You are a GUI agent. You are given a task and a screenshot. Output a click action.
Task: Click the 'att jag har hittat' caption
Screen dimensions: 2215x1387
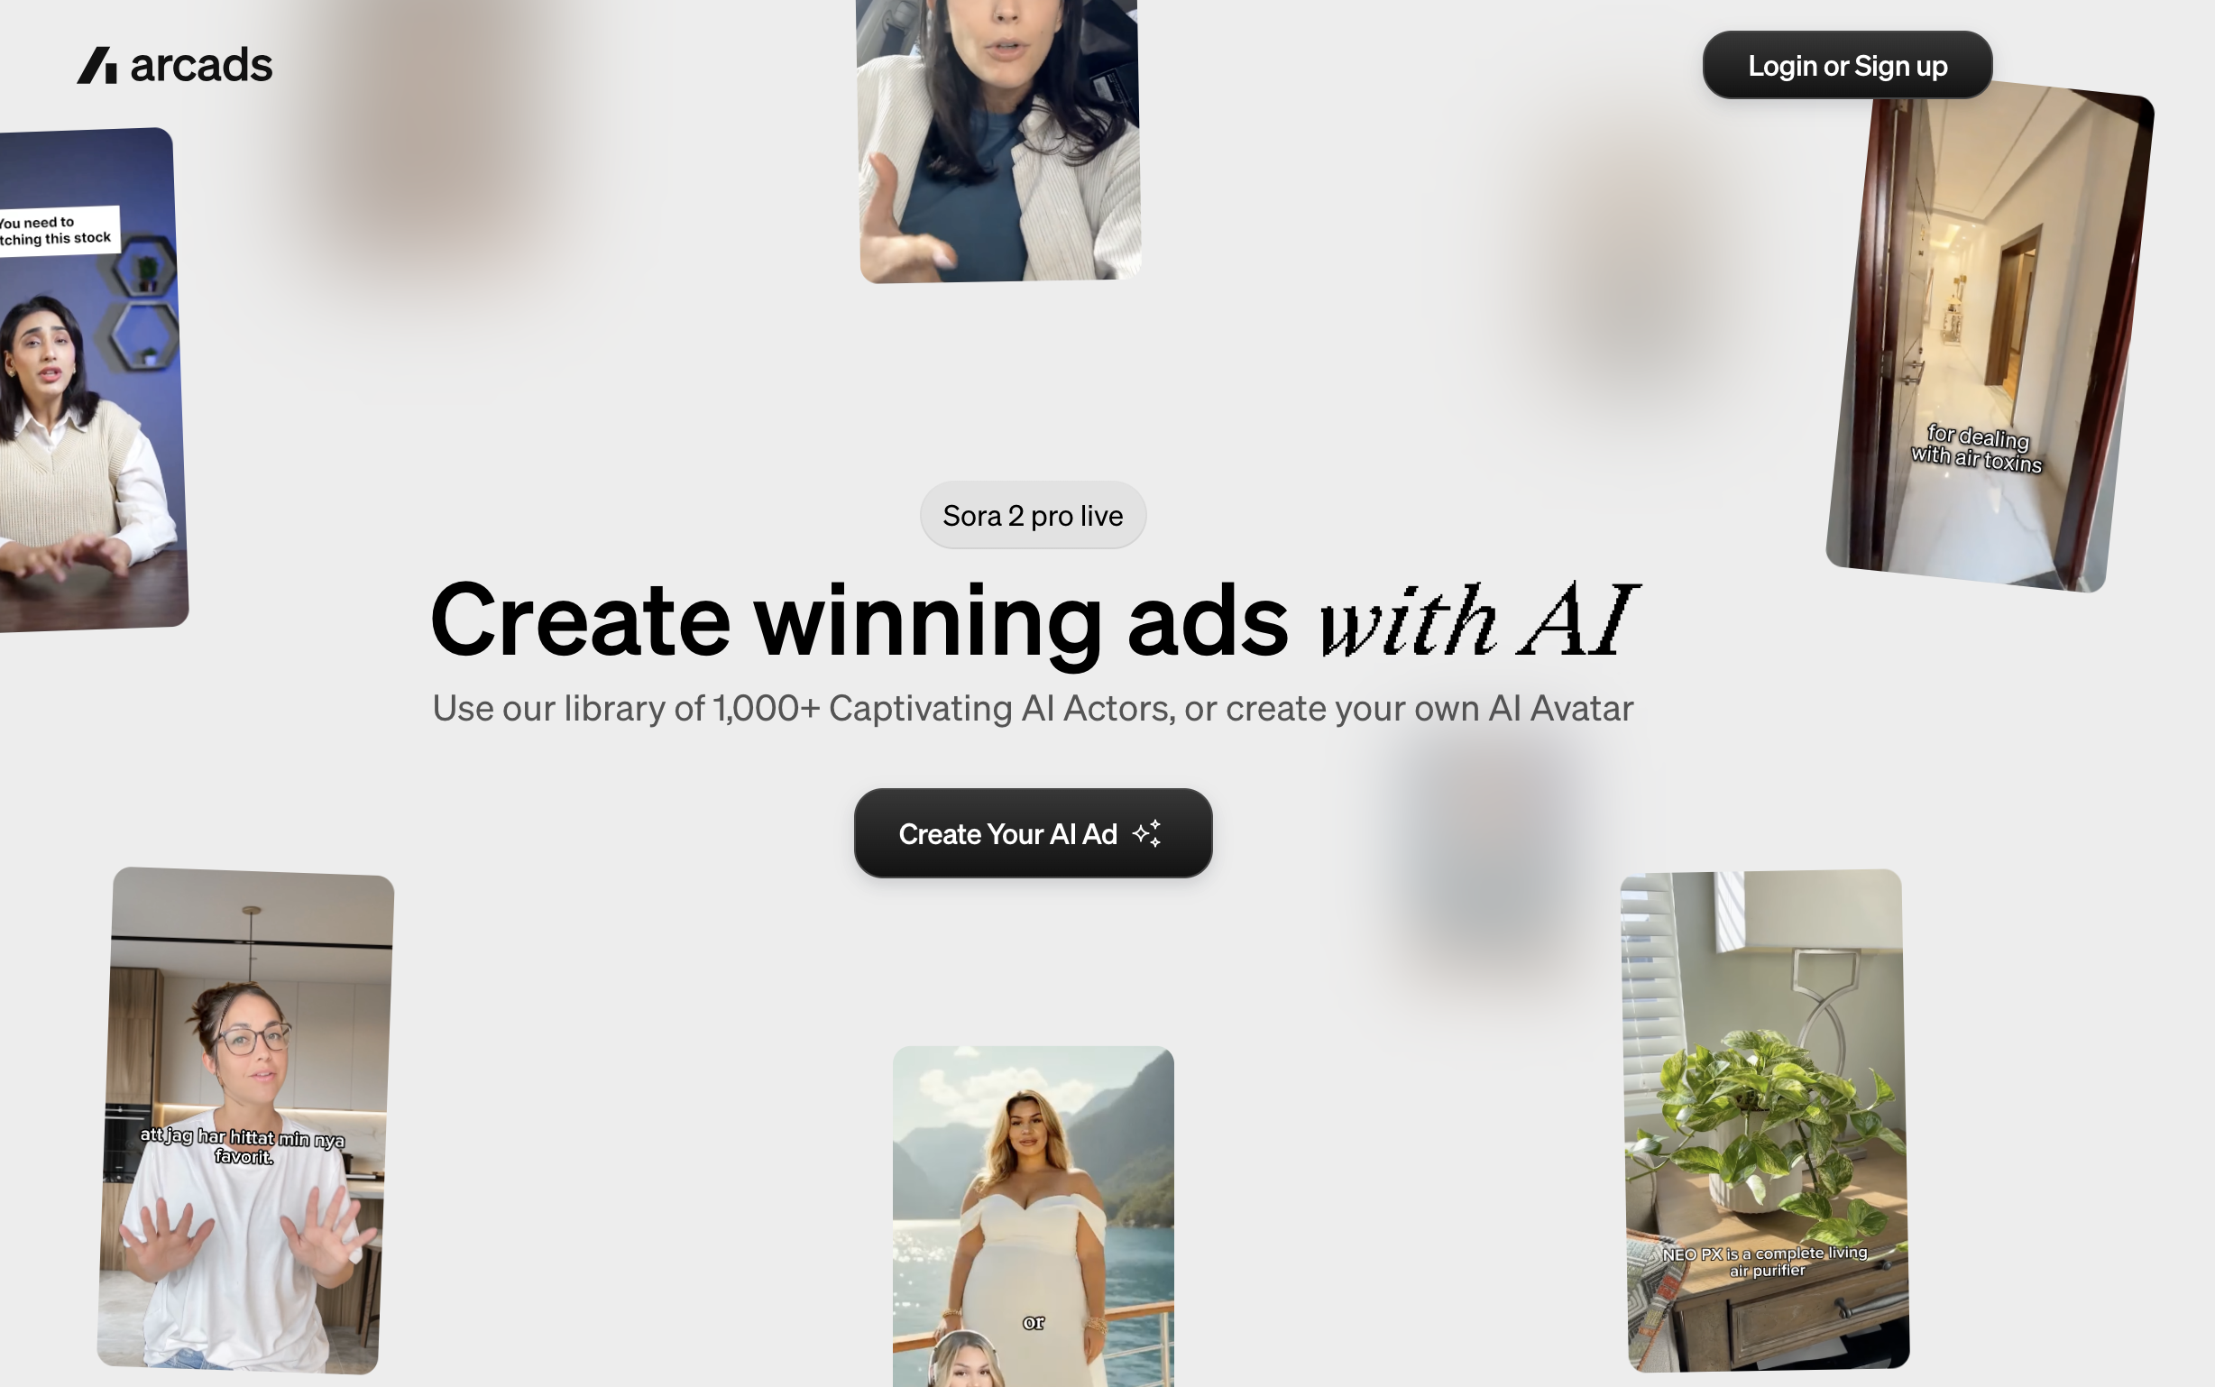(x=242, y=1145)
